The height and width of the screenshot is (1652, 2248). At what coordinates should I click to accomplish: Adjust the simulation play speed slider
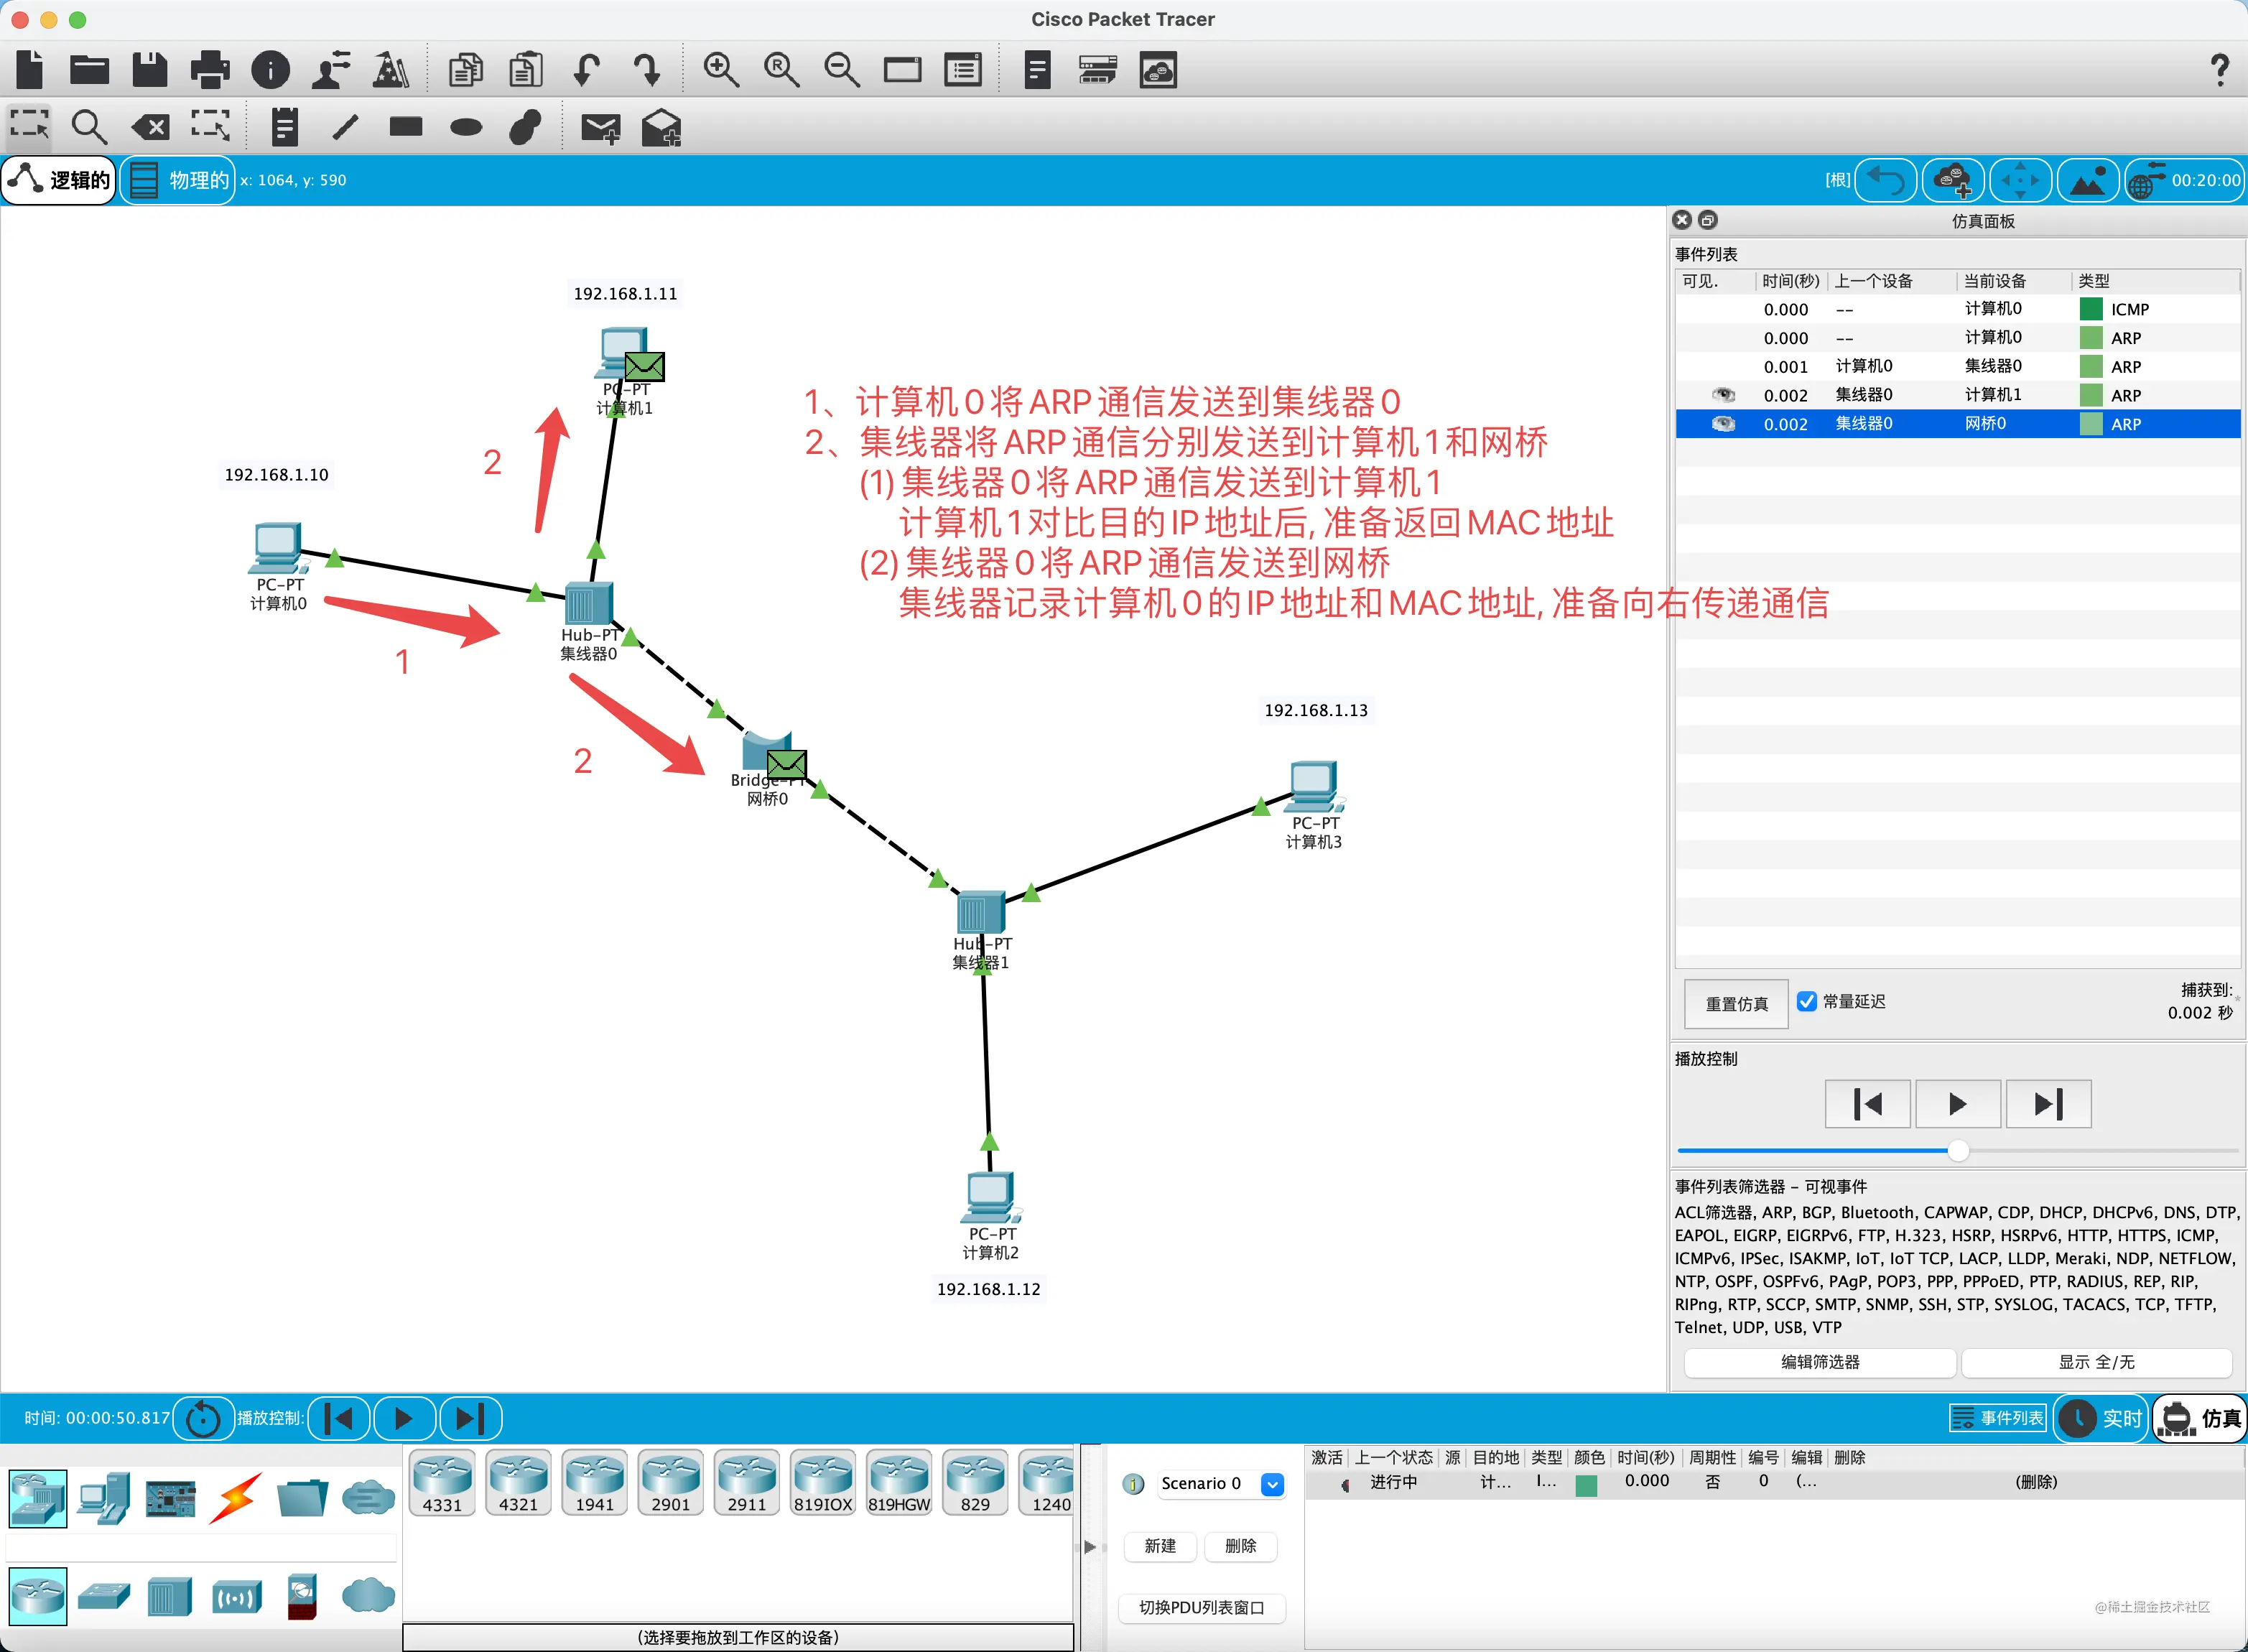point(1957,1151)
